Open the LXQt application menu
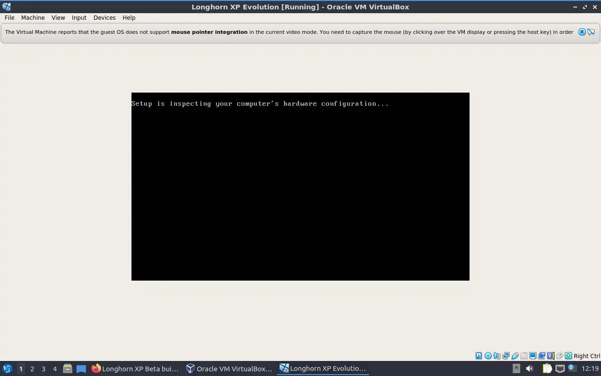This screenshot has width=601, height=376. click(7, 368)
